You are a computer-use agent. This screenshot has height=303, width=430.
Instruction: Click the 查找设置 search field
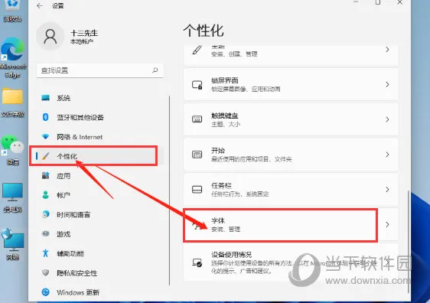pyautogui.click(x=100, y=70)
